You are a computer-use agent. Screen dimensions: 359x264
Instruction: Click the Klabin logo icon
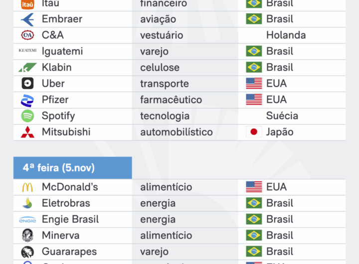click(27, 68)
